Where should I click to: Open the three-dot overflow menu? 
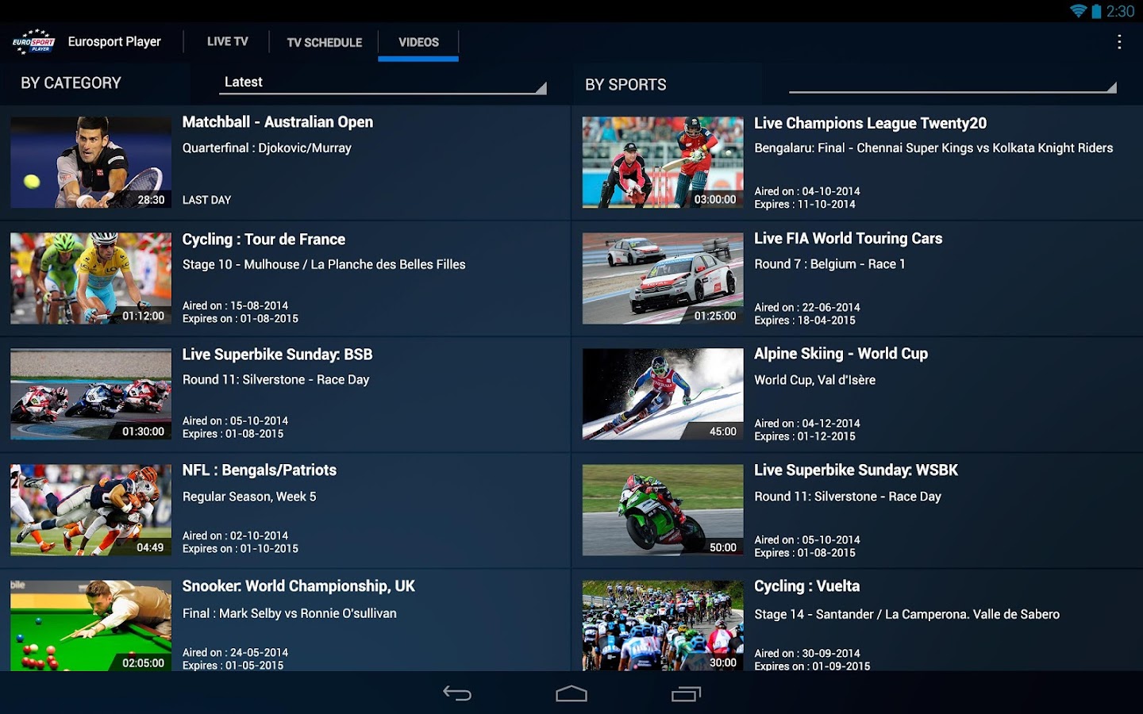click(1119, 42)
